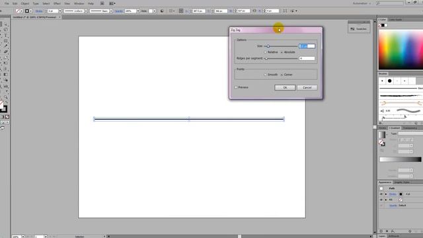Toggle visibility of Fill in Appearance panel
The image size is (423, 238).
pos(381,200)
